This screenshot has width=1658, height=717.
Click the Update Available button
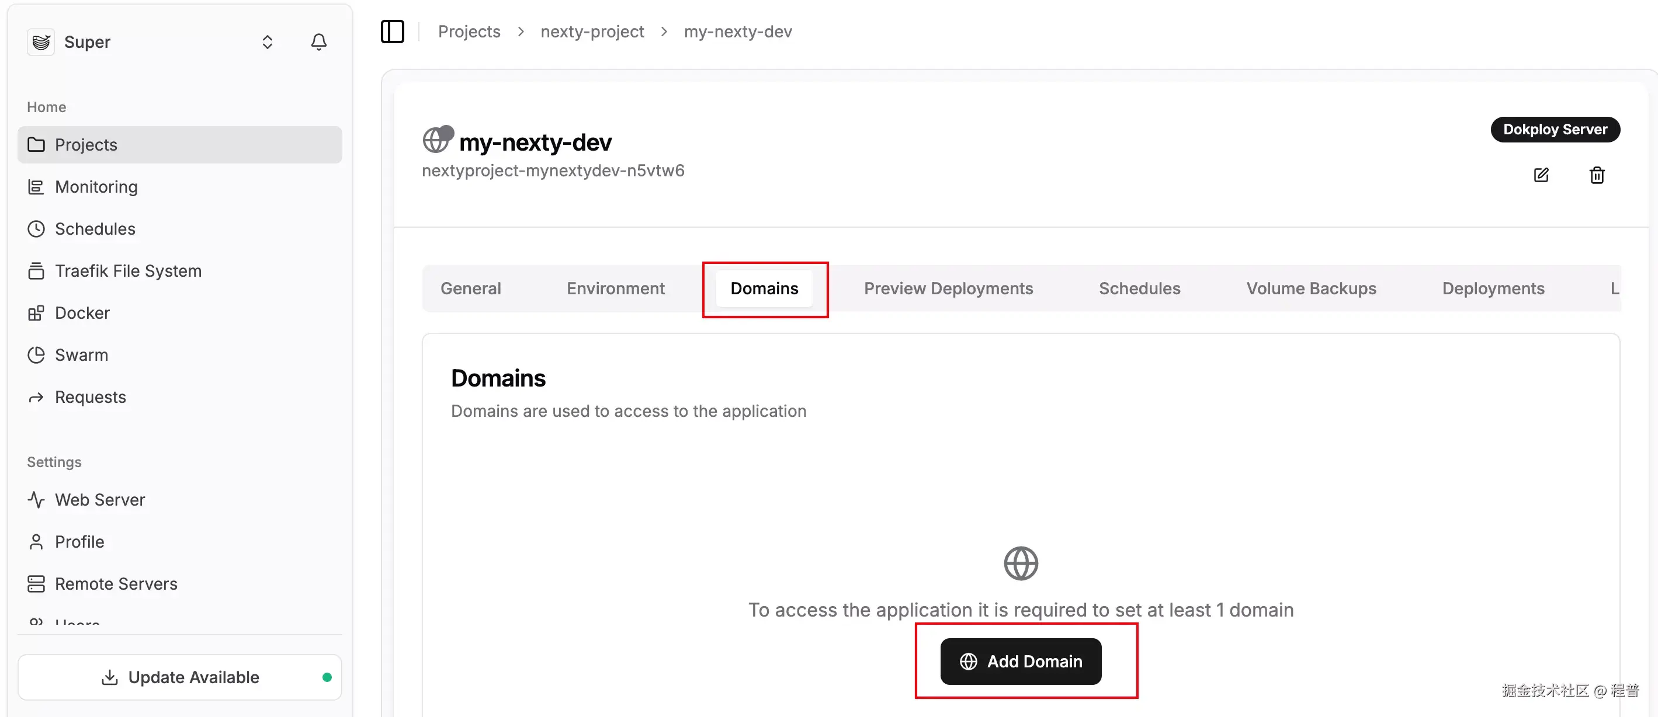click(x=179, y=677)
